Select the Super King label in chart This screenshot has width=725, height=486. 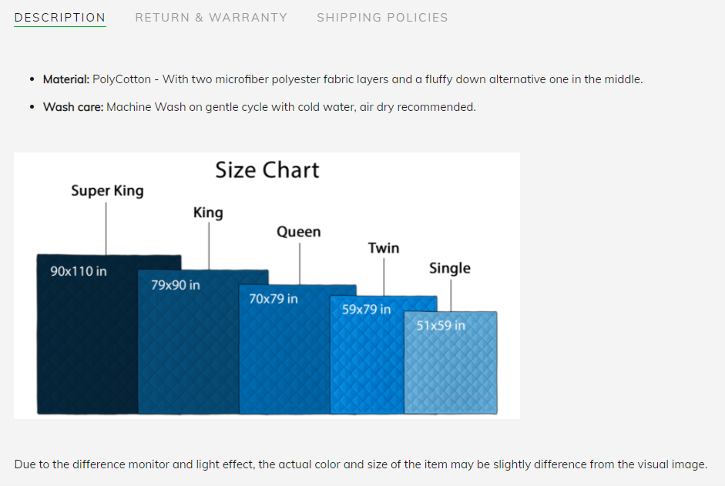[107, 190]
